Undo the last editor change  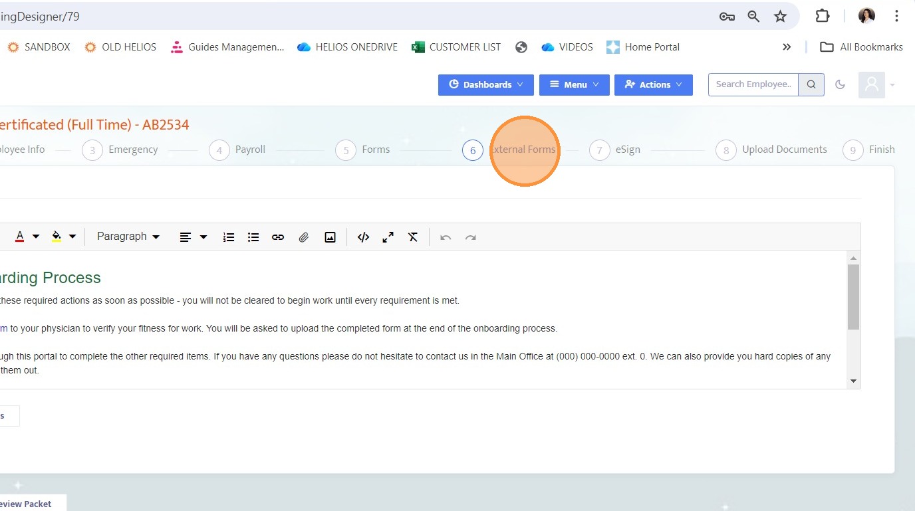pyautogui.click(x=446, y=237)
